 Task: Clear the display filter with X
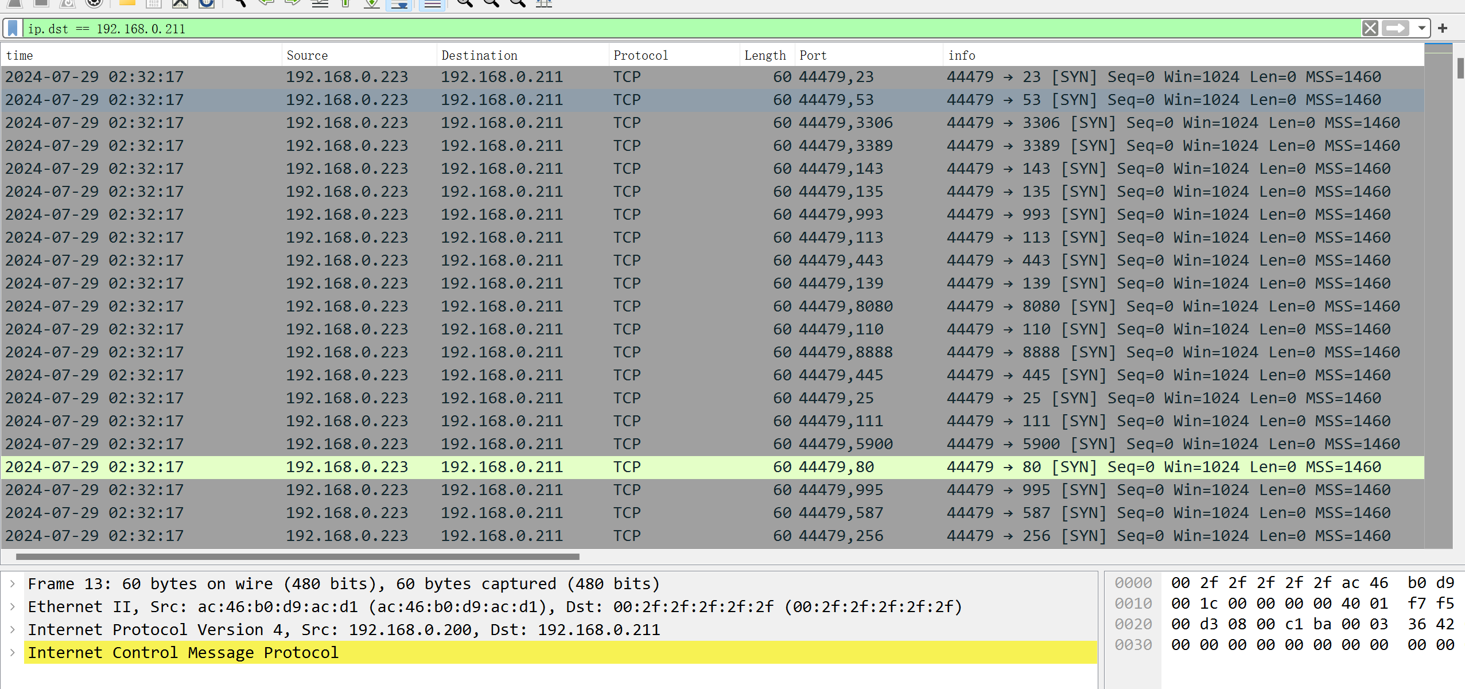point(1370,28)
